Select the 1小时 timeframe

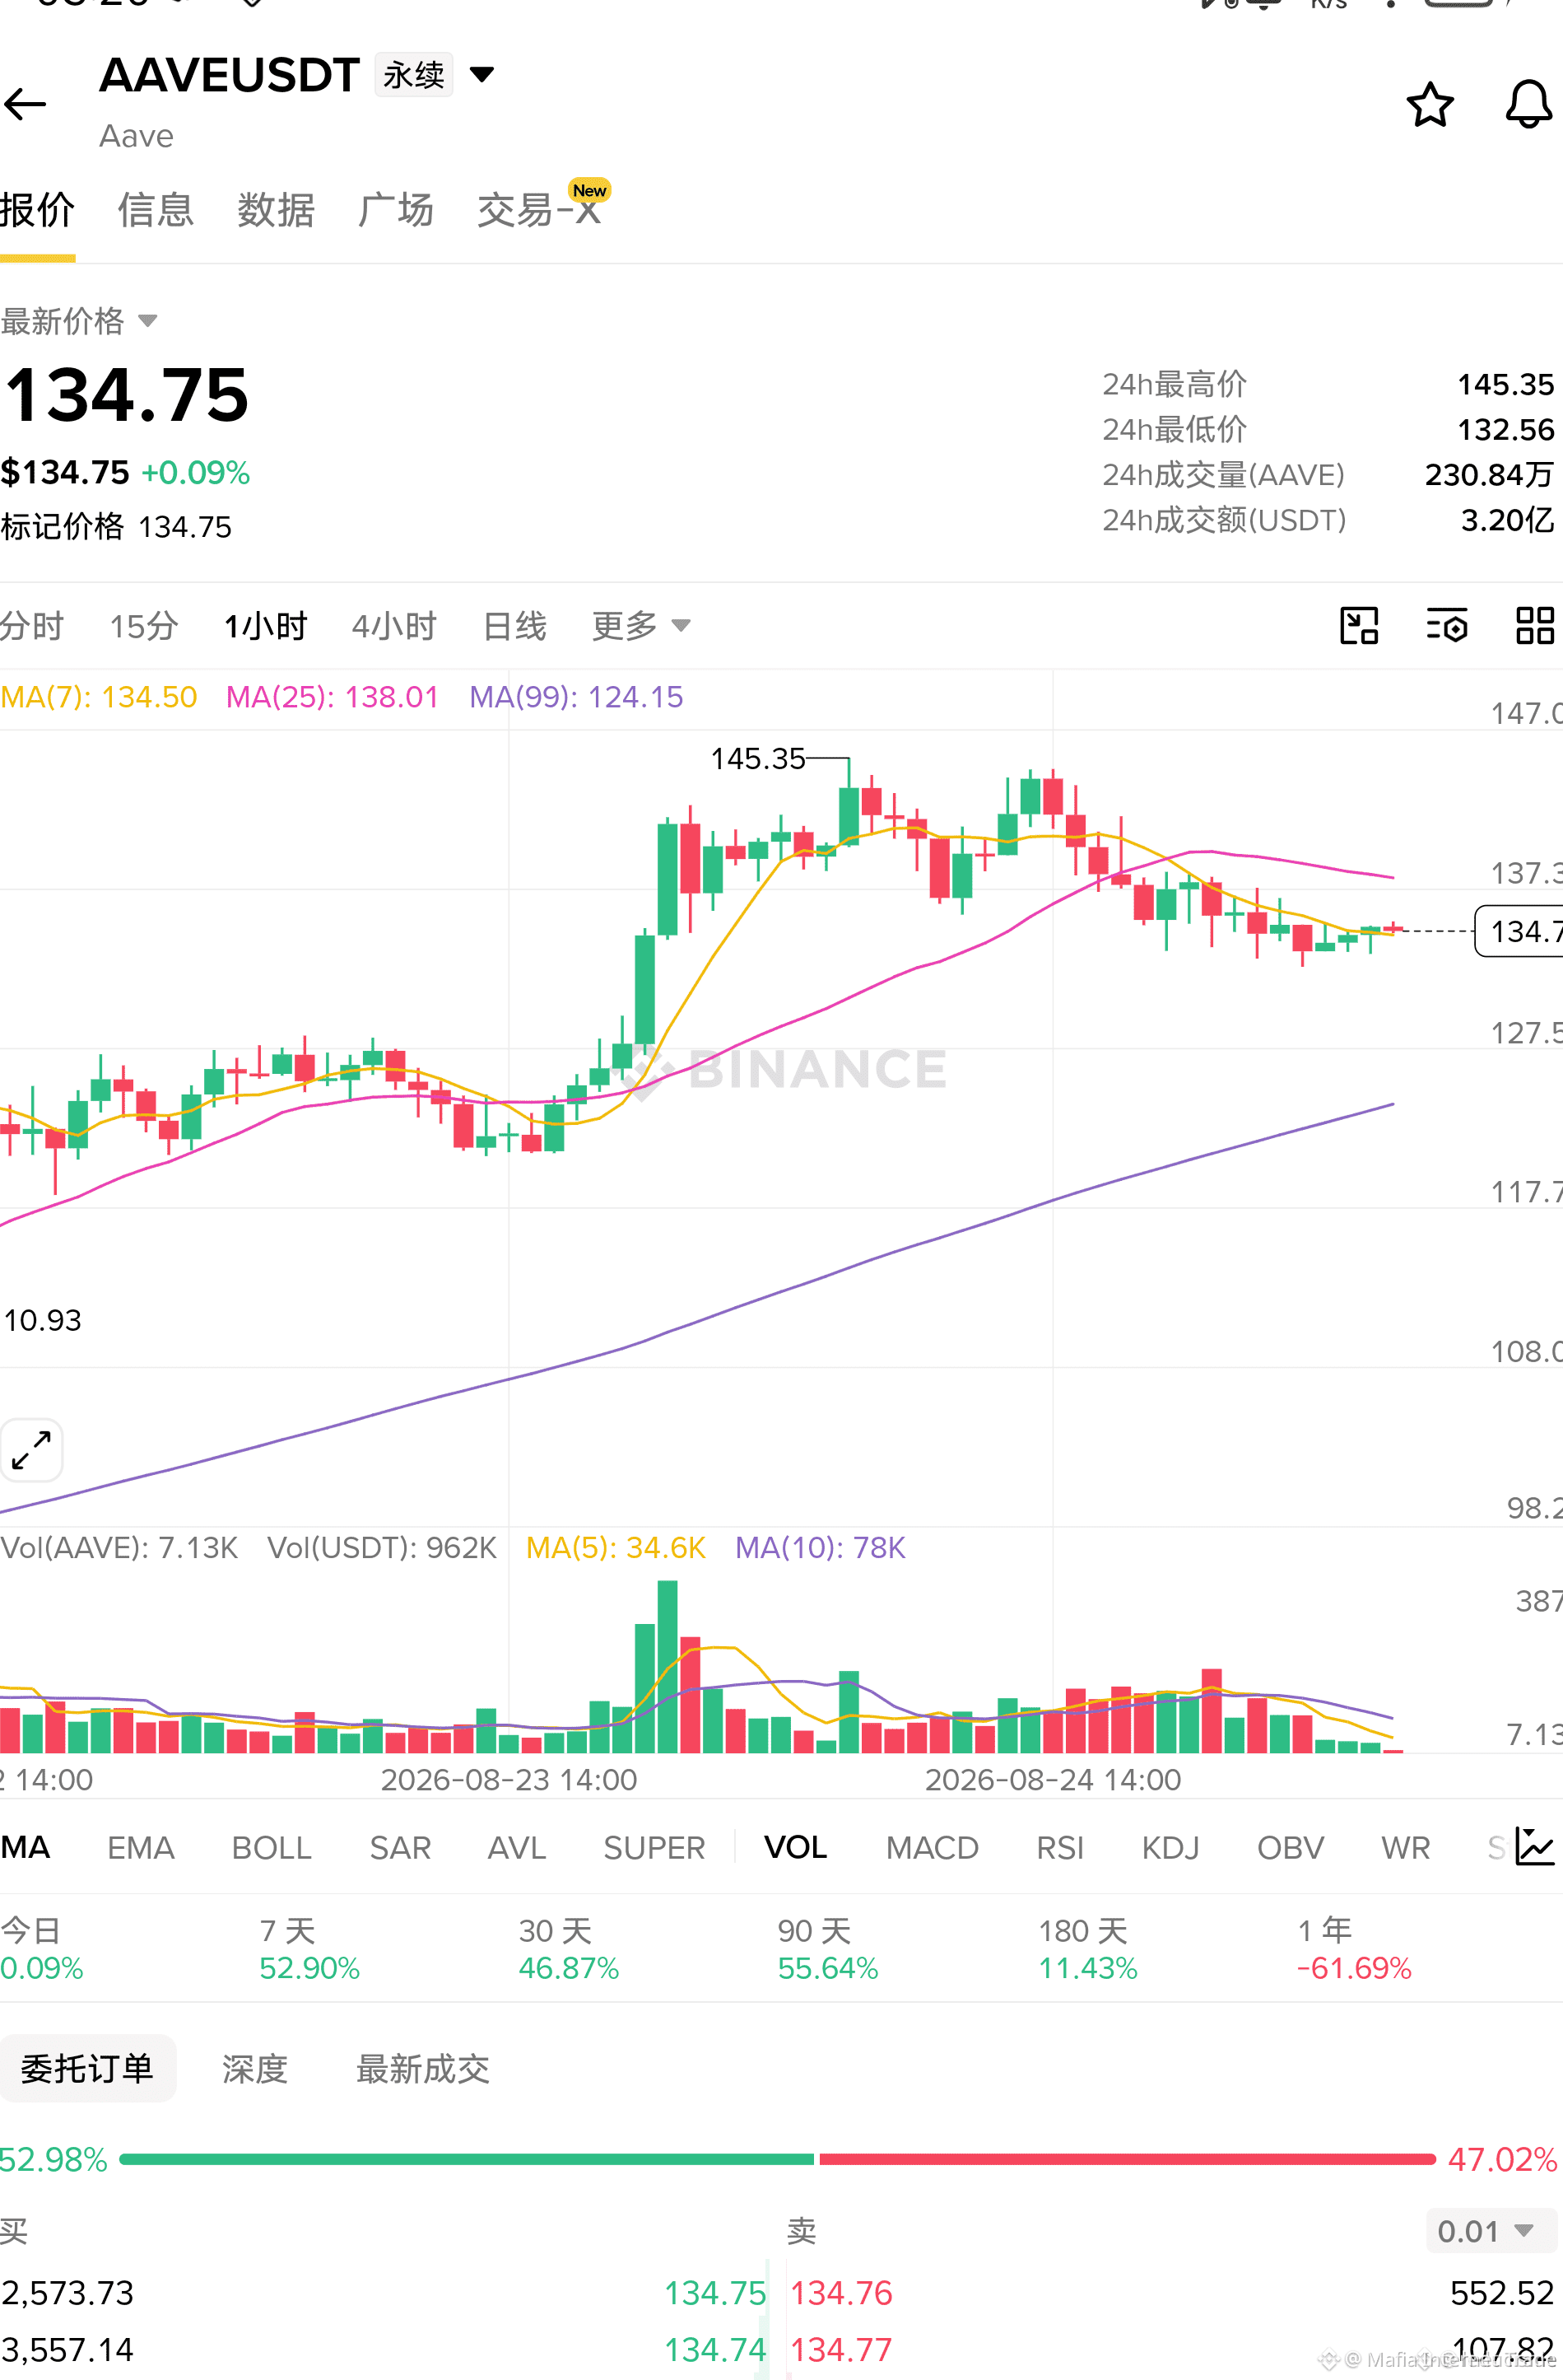266,626
